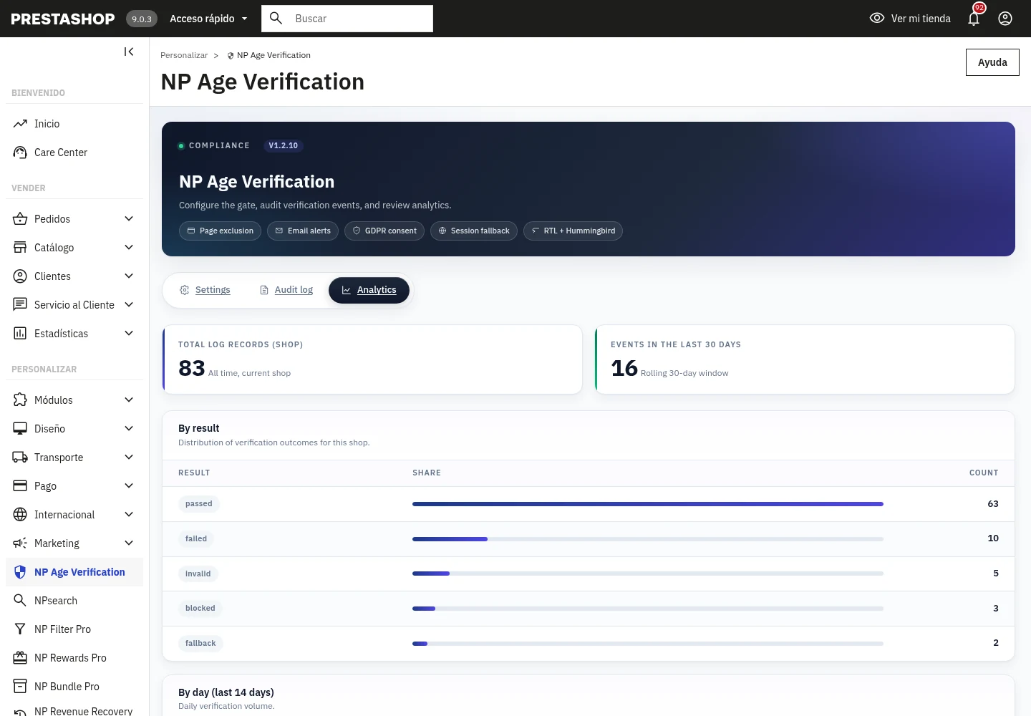The height and width of the screenshot is (716, 1031).
Task: Click the NP Filter Pro funnel icon
Action: coord(20,629)
